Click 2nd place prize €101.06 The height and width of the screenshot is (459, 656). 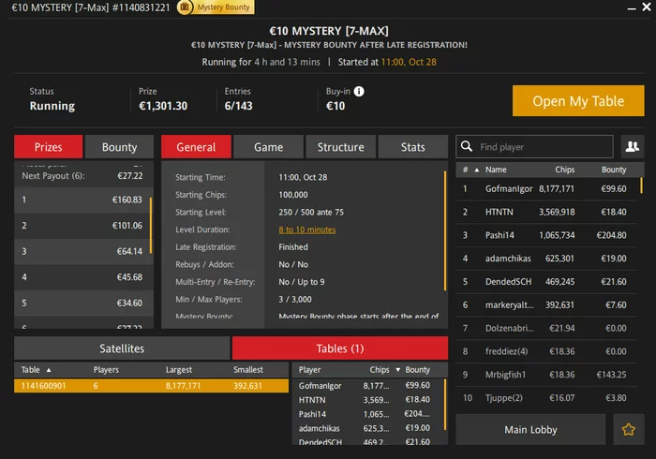(83, 226)
